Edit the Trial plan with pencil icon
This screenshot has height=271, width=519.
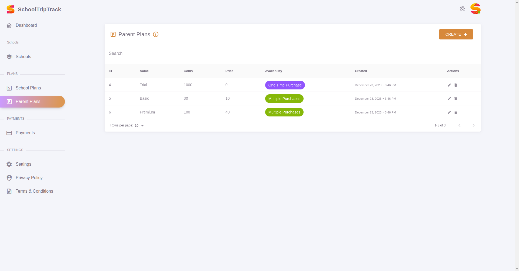(449, 85)
